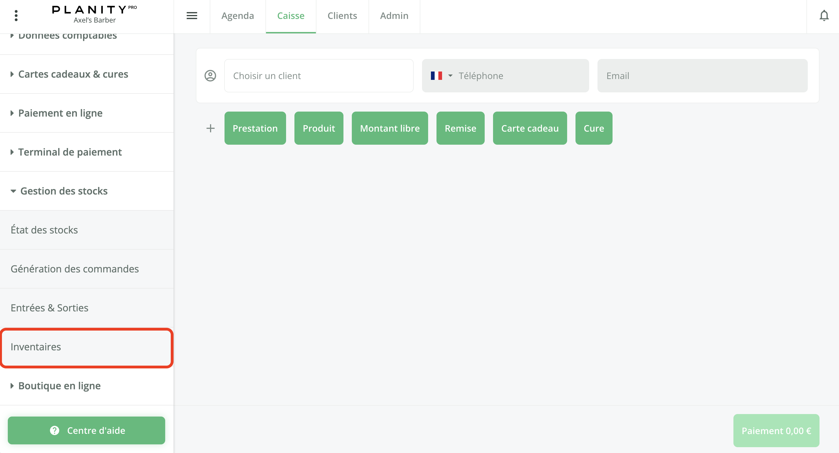Expand Cartes cadeaux & cures section
Viewport: 839px width, 453px height.
pos(73,74)
